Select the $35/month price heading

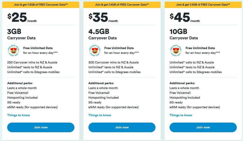[x=103, y=18]
